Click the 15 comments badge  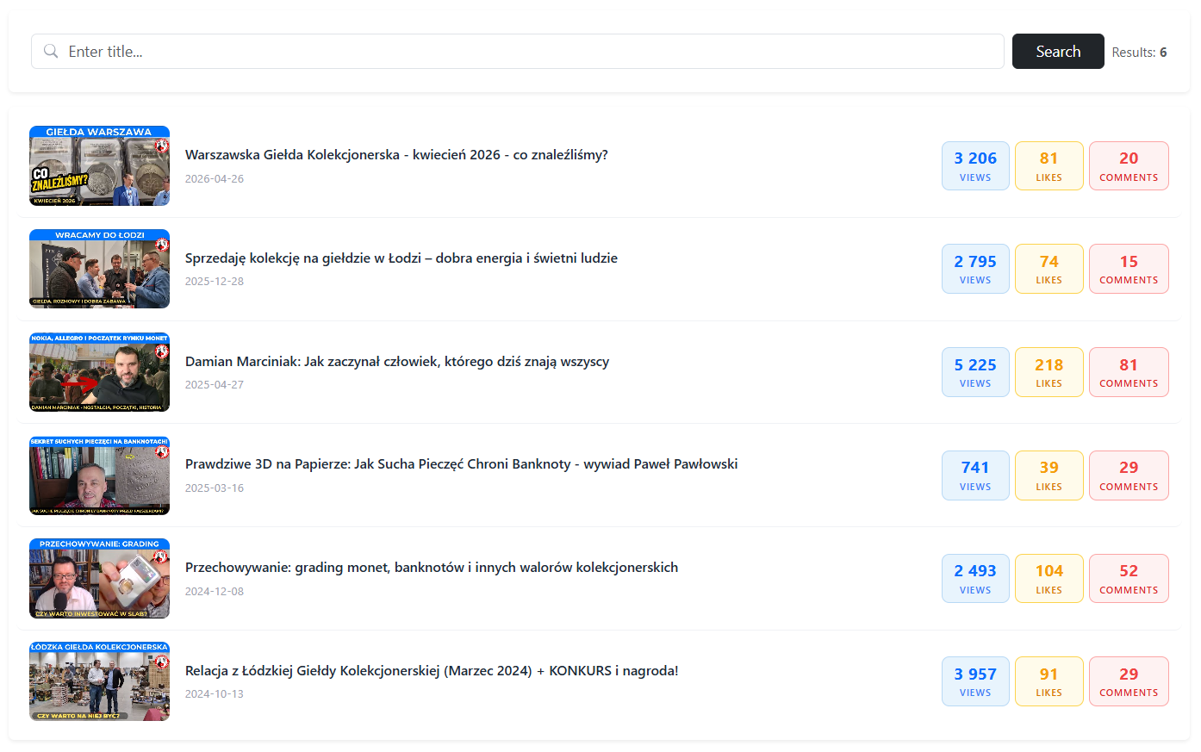click(x=1129, y=269)
